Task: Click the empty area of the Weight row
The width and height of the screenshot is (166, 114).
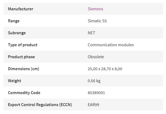Action: [x=132, y=81]
